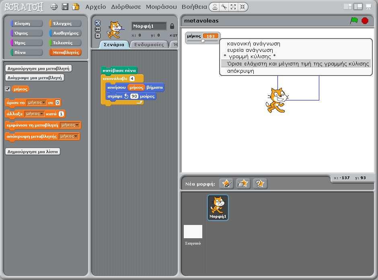Select the Μορφή1 sprite thumbnail
This screenshot has height=280, width=378.
(x=218, y=208)
